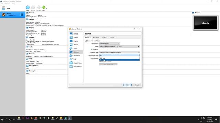Click Network header in Manager details pane
The width and height of the screenshot is (220, 123).
pyautogui.click(x=32, y=54)
